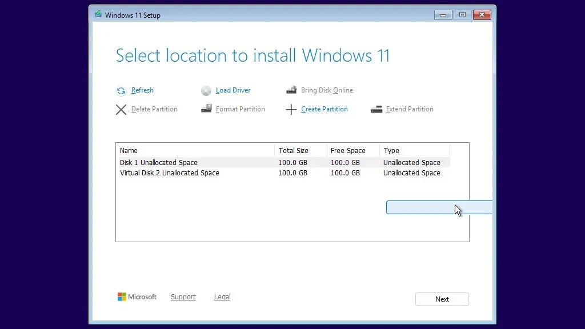This screenshot has width=585, height=329.
Task: Select the Load Driver disc icon
Action: click(206, 90)
